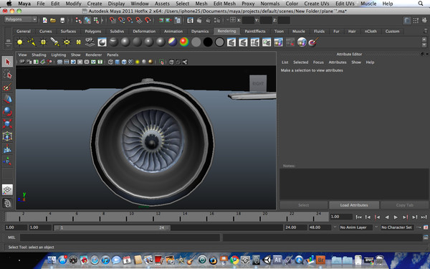Create a directional light from the shelf
Viewport: 430px width, 269px height.
coord(32,42)
